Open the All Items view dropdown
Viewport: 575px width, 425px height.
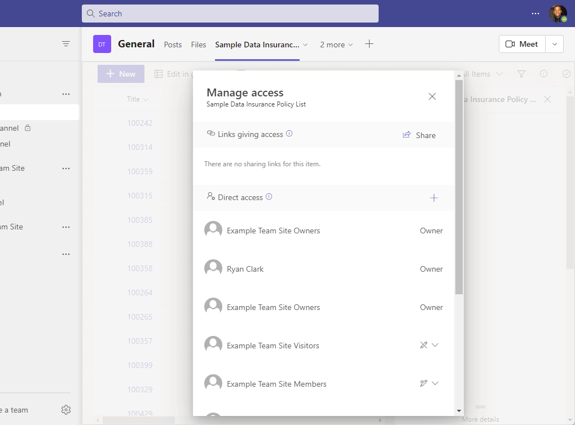484,74
